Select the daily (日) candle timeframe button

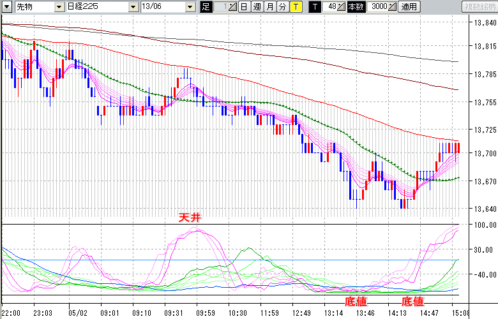pyautogui.click(x=244, y=7)
